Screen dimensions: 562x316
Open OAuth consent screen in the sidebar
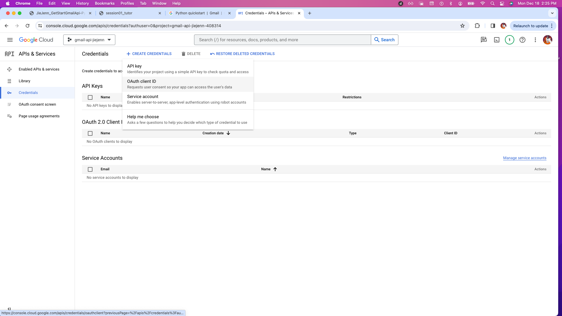coord(37,104)
